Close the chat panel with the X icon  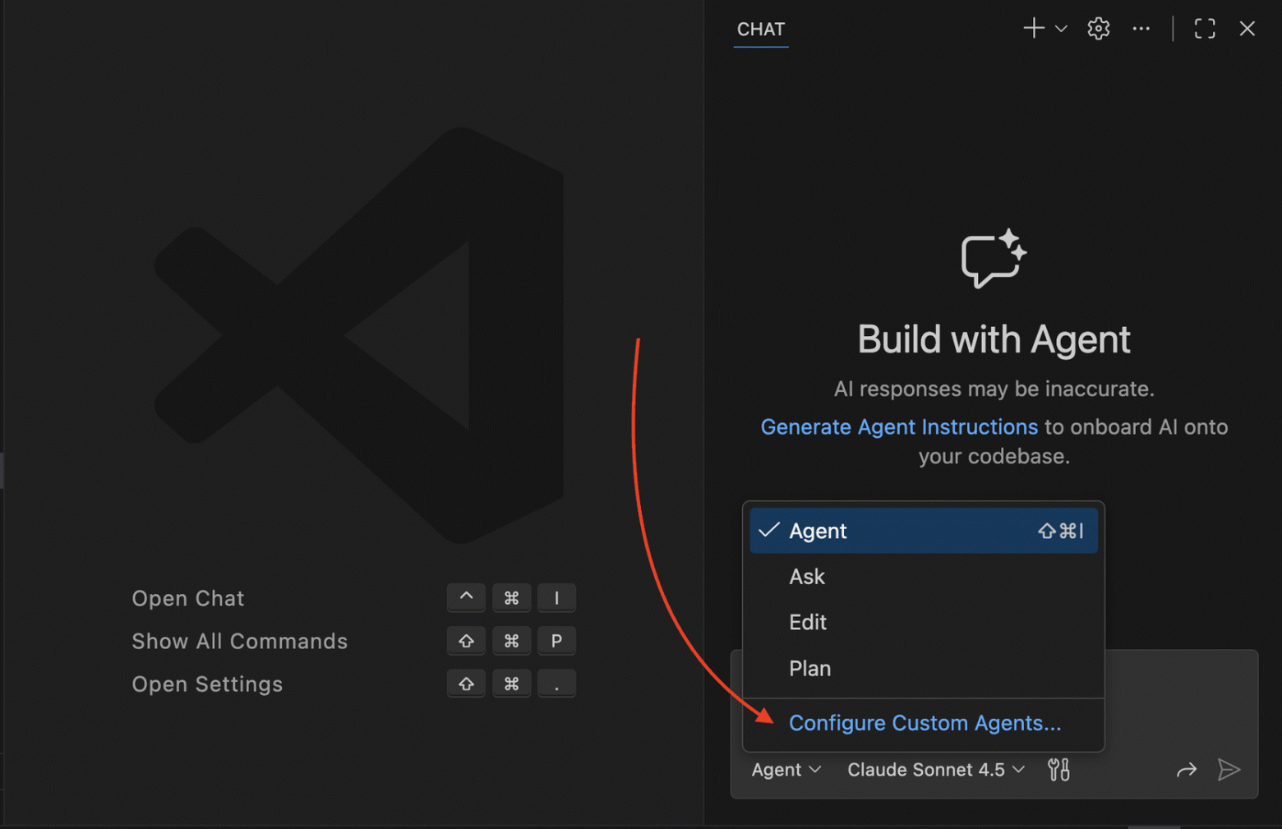1247,28
